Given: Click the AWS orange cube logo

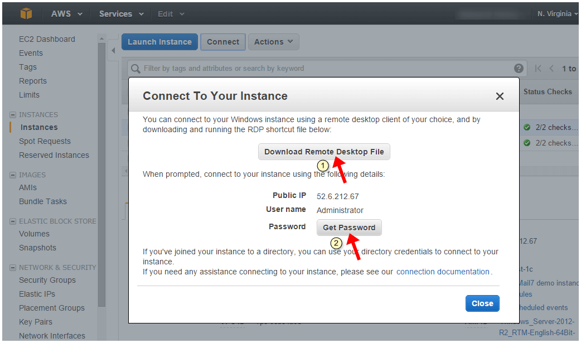Looking at the screenshot, I should 26,14.
